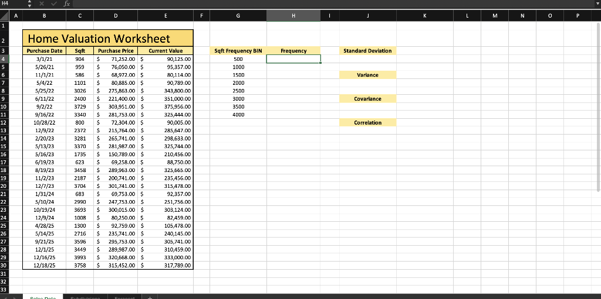The image size is (601, 299).
Task: Click the Sqft cell 3026
Action: [x=80, y=91]
